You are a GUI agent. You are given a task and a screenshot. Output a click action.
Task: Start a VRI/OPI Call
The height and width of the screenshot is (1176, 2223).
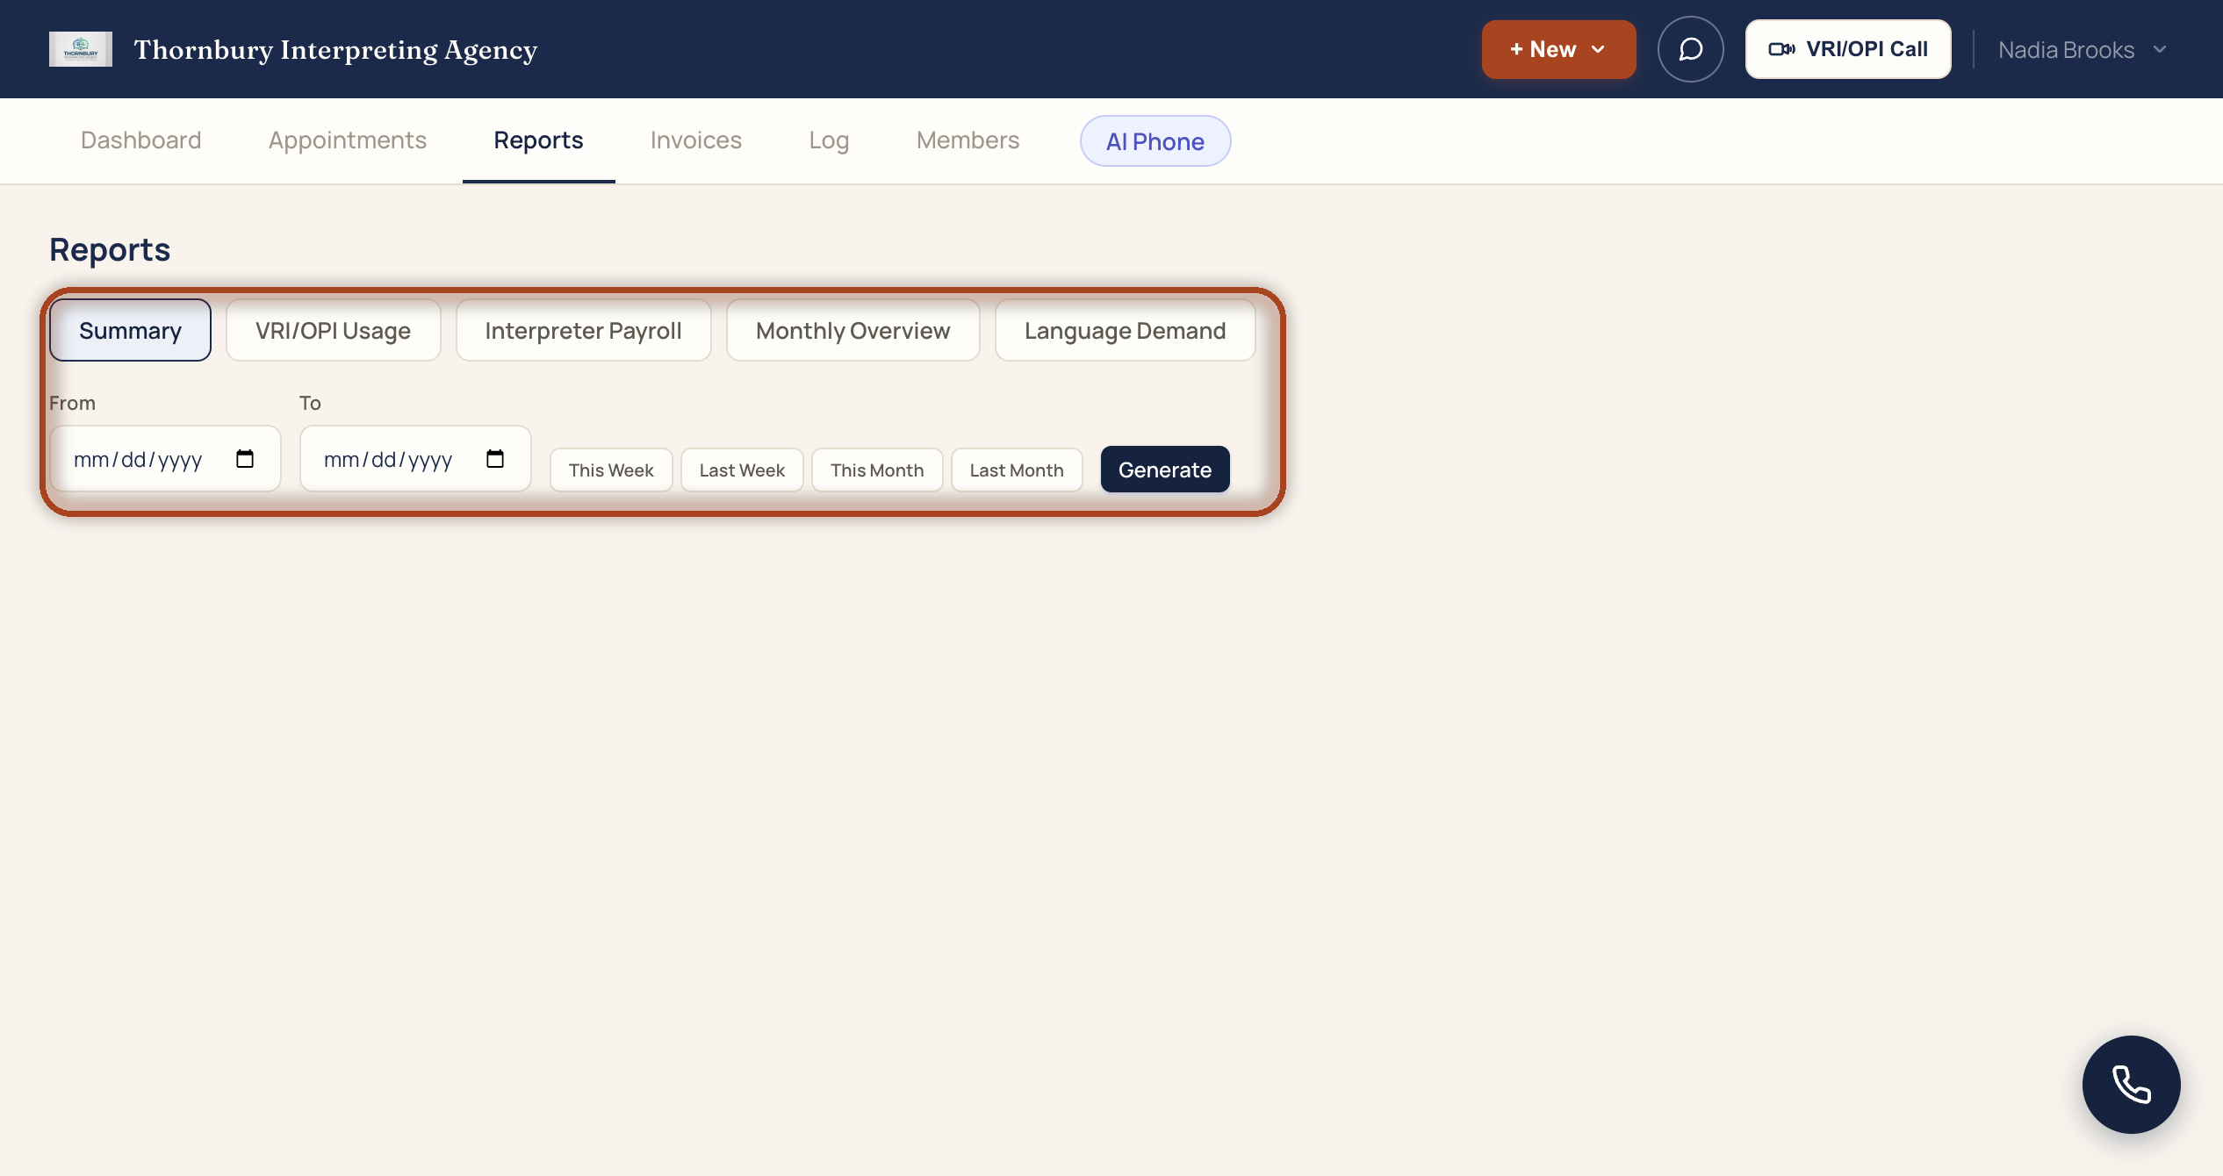click(x=1848, y=49)
